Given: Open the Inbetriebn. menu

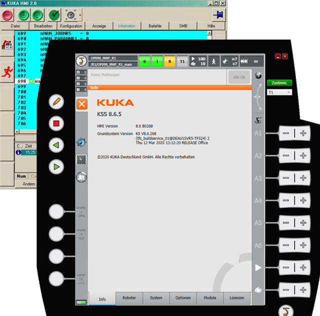Looking at the screenshot, I should point(127,26).
